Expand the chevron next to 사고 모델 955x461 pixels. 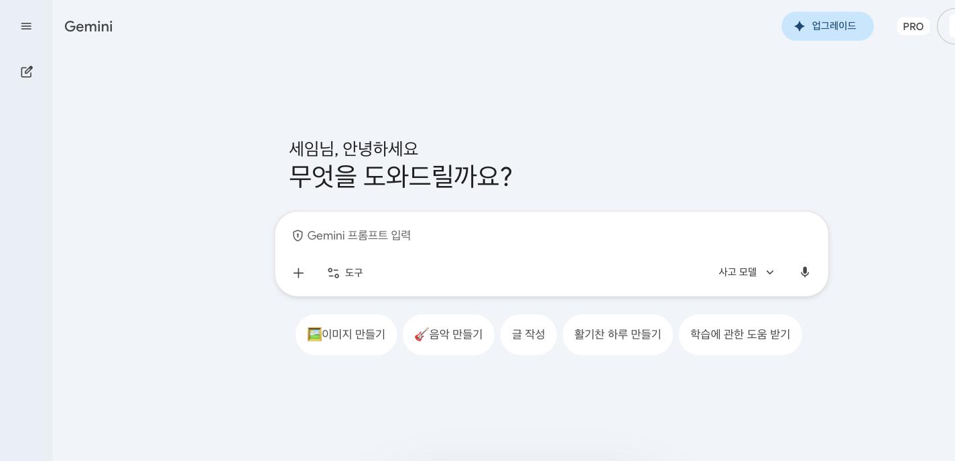[770, 272]
